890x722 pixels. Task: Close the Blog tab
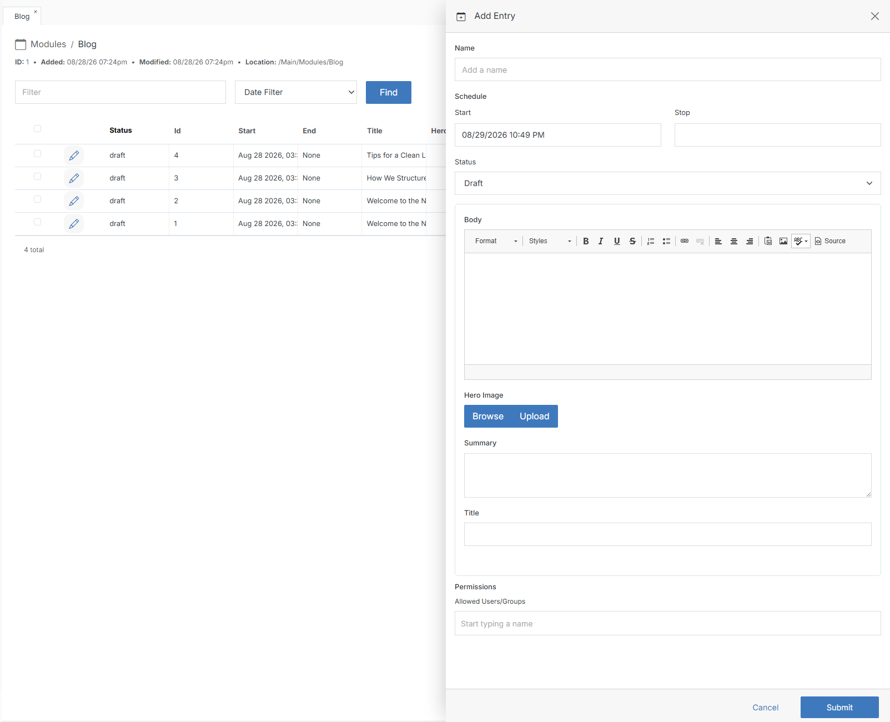pyautogui.click(x=36, y=12)
